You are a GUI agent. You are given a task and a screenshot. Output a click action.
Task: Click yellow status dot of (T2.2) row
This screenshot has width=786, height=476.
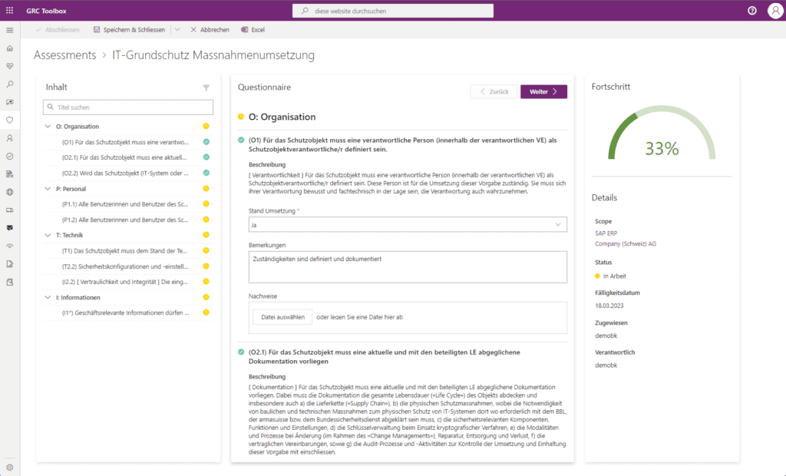click(206, 266)
